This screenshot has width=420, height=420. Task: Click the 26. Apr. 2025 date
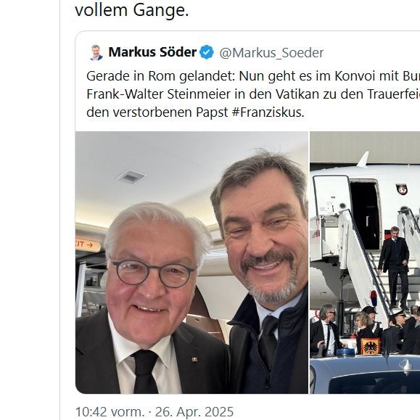pyautogui.click(x=194, y=411)
